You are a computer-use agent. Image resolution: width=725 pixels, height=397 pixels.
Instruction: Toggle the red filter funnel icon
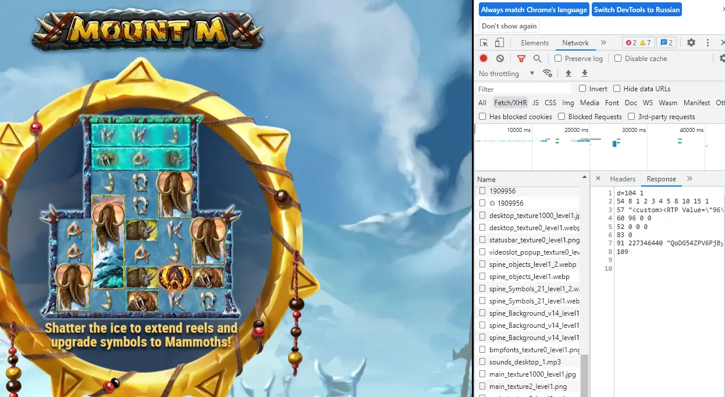coord(521,58)
